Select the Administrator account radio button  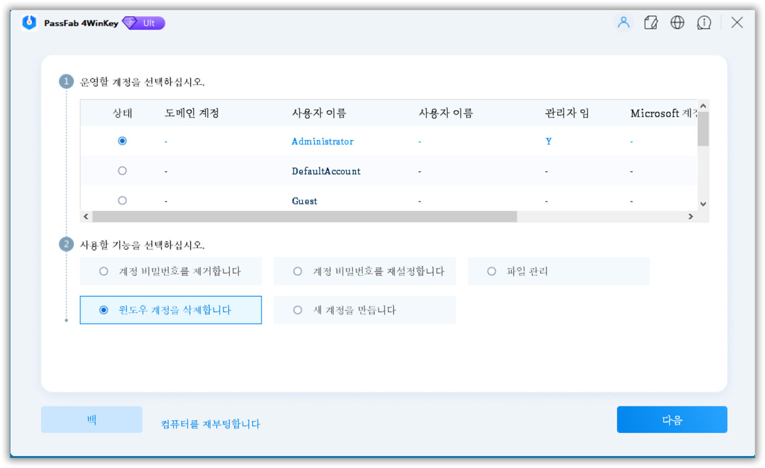click(122, 141)
